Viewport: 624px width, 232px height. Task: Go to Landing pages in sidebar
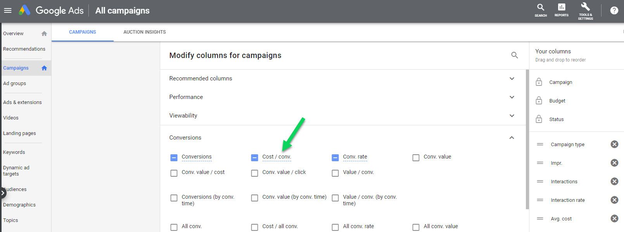(19, 133)
